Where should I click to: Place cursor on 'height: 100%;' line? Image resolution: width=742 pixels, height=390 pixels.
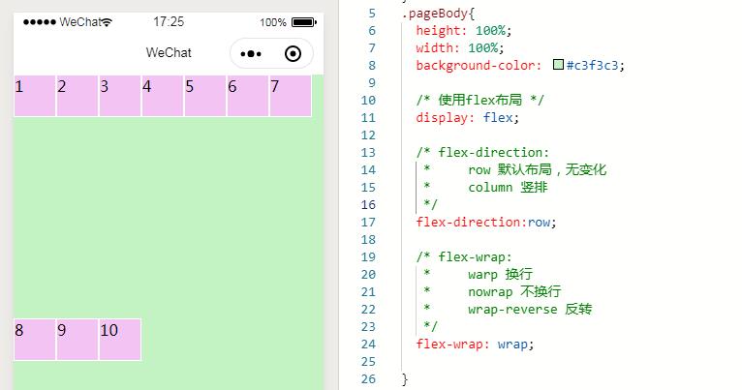point(463,31)
